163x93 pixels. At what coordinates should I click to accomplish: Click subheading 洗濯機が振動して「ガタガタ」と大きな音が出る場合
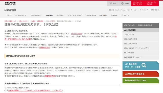click(x=27, y=83)
